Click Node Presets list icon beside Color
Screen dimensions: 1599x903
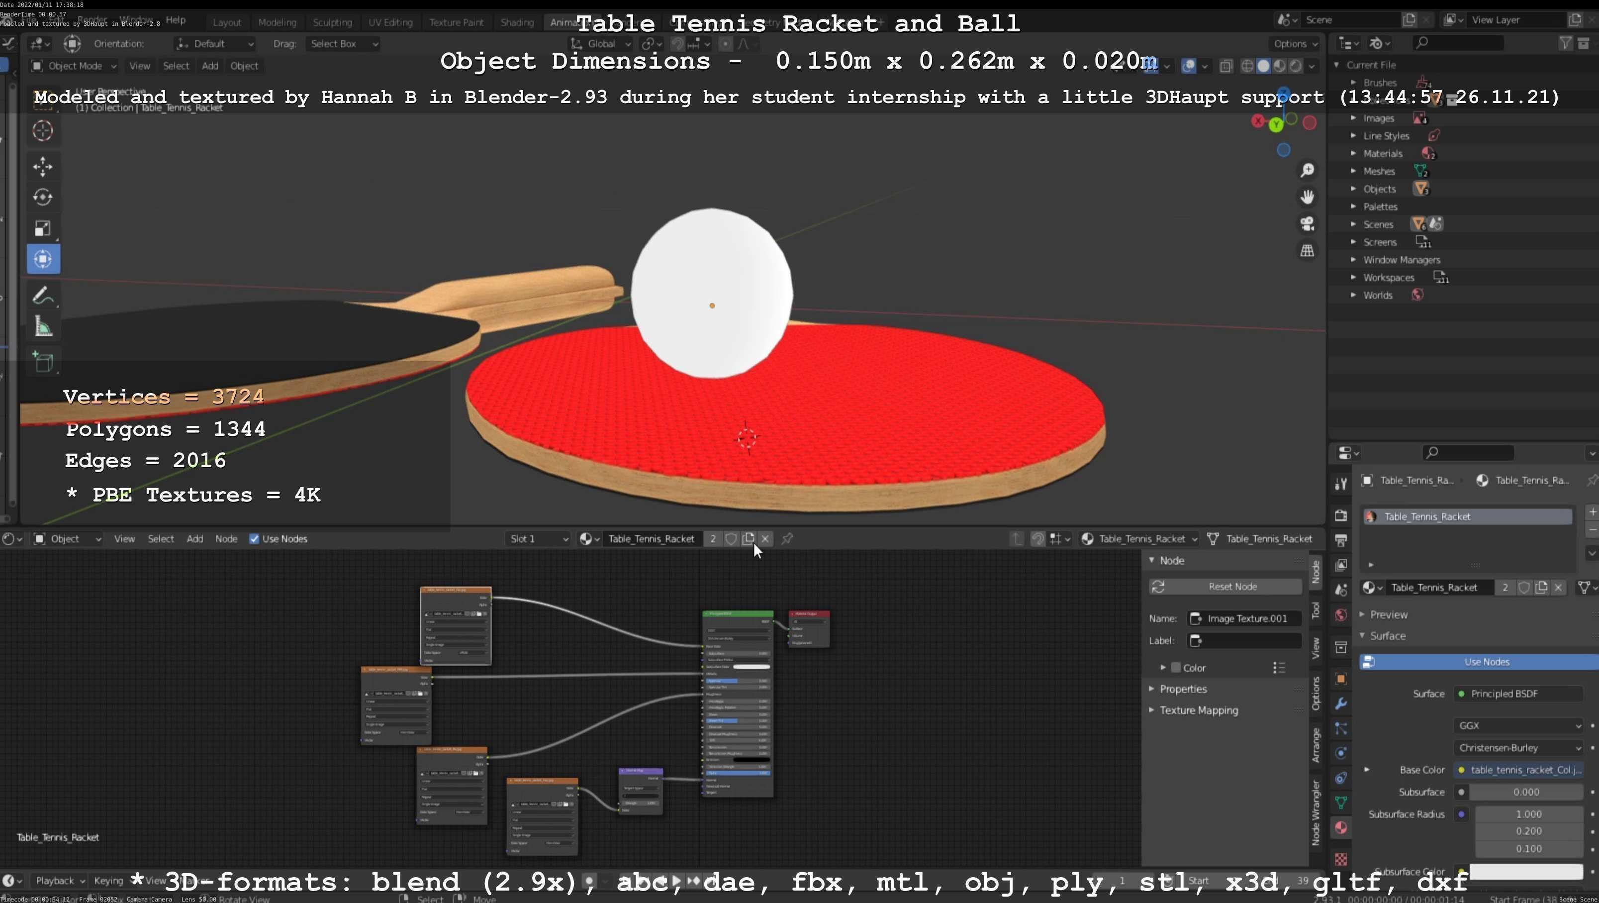(1279, 668)
